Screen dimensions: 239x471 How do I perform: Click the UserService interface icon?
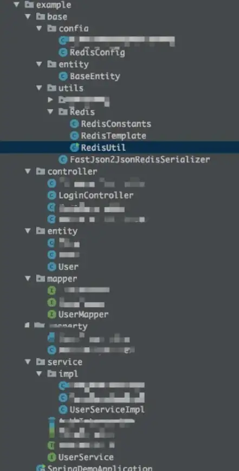pyautogui.click(x=52, y=457)
